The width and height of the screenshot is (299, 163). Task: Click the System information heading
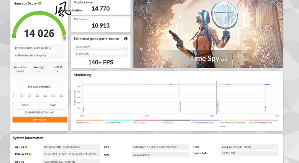click(28, 138)
